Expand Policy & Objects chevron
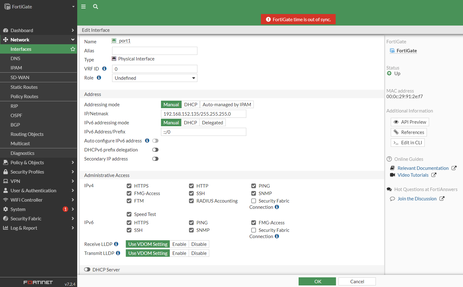Screen dimensions: 463x287 [73, 162]
